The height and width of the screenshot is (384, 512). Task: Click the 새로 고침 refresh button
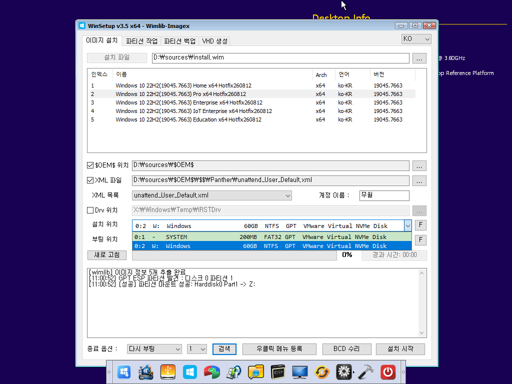click(x=107, y=254)
